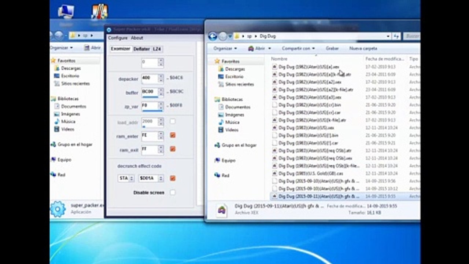Click the refresh button beside the Dig Dug address bar
Viewport: 469px width, 264px height.
[396, 36]
